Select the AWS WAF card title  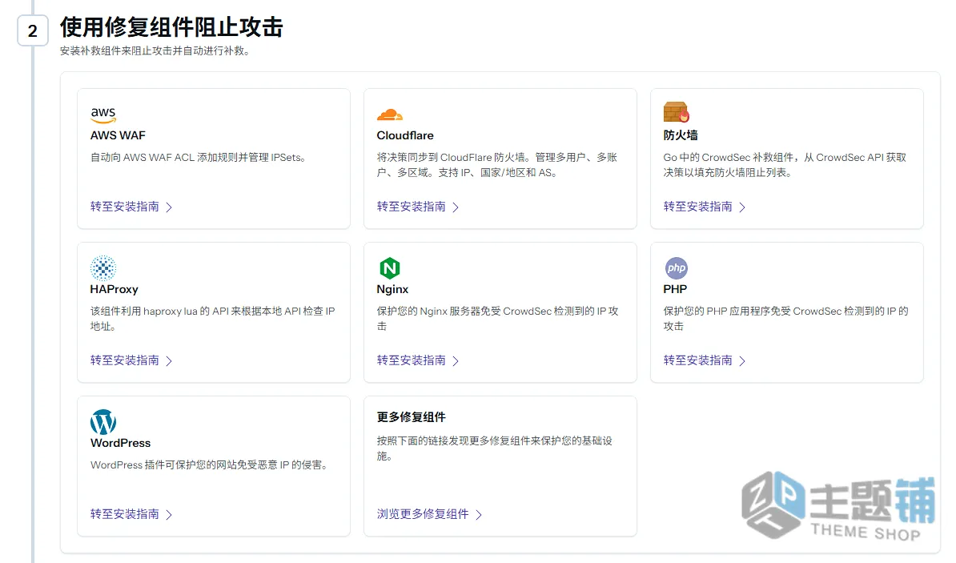click(118, 135)
